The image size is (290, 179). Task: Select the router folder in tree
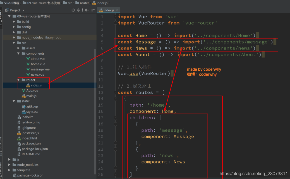(30, 80)
